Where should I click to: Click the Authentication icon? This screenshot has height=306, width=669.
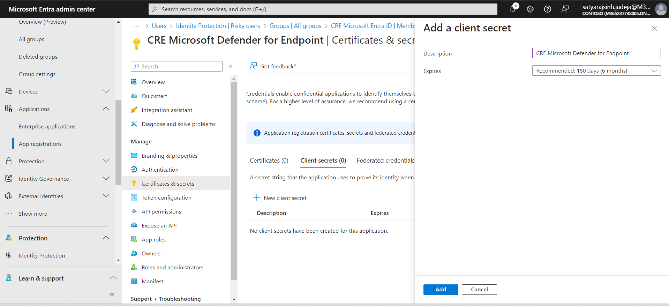pos(134,170)
